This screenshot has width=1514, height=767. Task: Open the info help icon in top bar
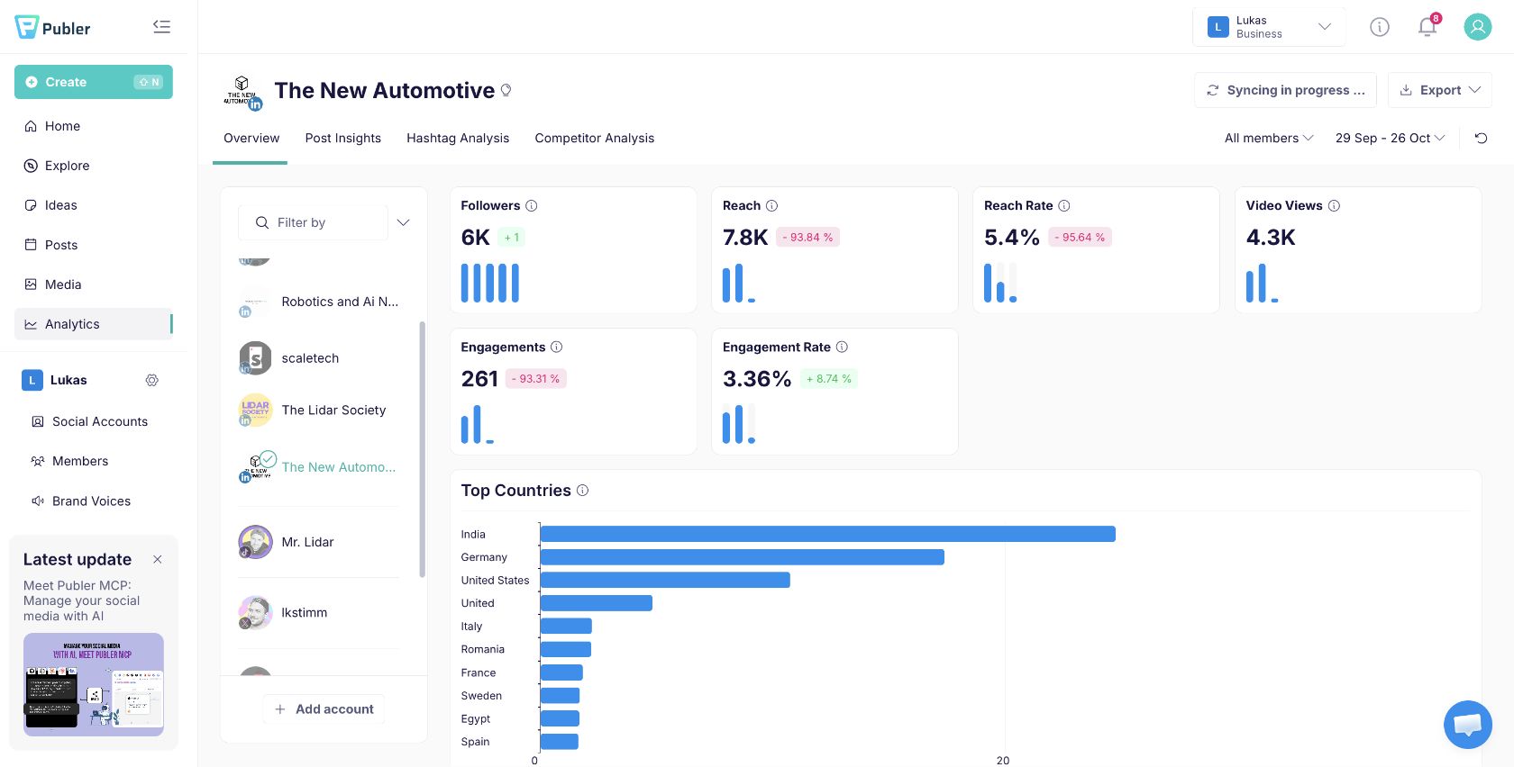(x=1380, y=27)
